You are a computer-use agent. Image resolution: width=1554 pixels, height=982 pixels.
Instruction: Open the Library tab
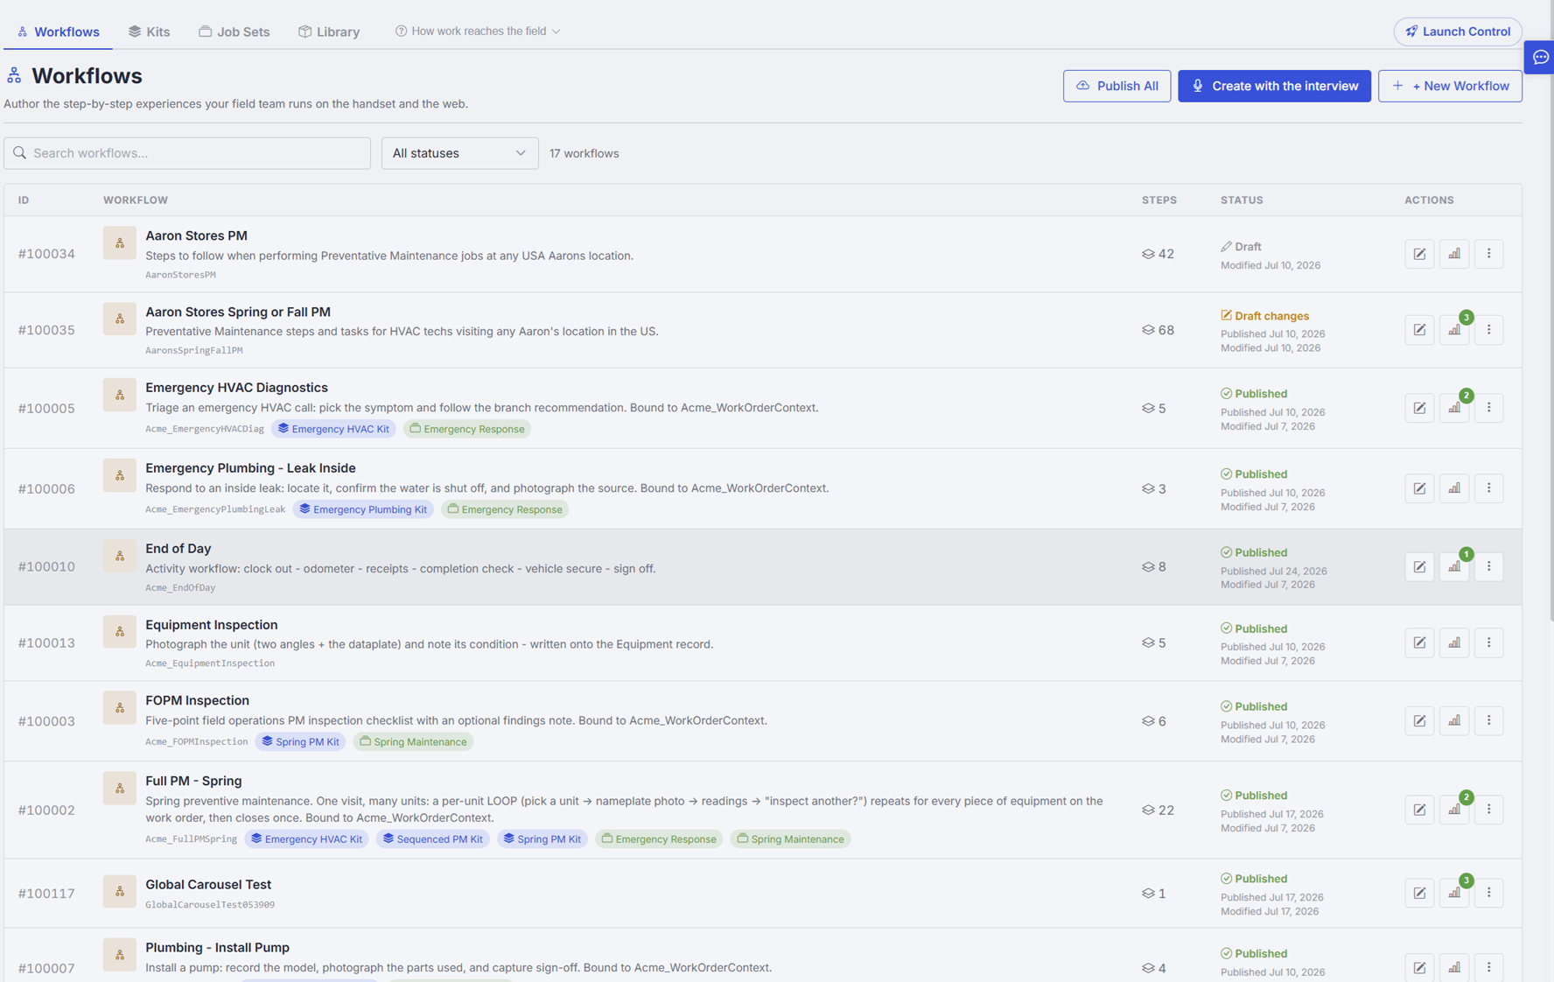(x=329, y=32)
